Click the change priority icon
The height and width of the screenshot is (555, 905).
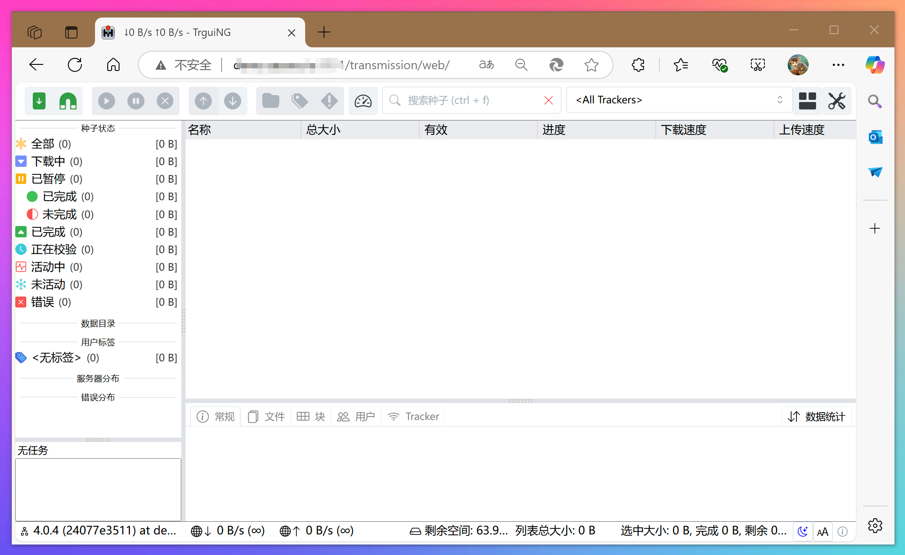(x=329, y=100)
